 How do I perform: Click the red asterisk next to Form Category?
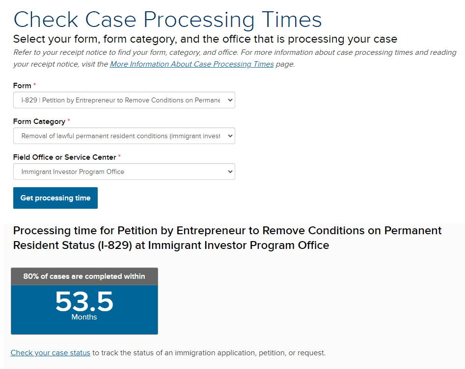pyautogui.click(x=69, y=121)
